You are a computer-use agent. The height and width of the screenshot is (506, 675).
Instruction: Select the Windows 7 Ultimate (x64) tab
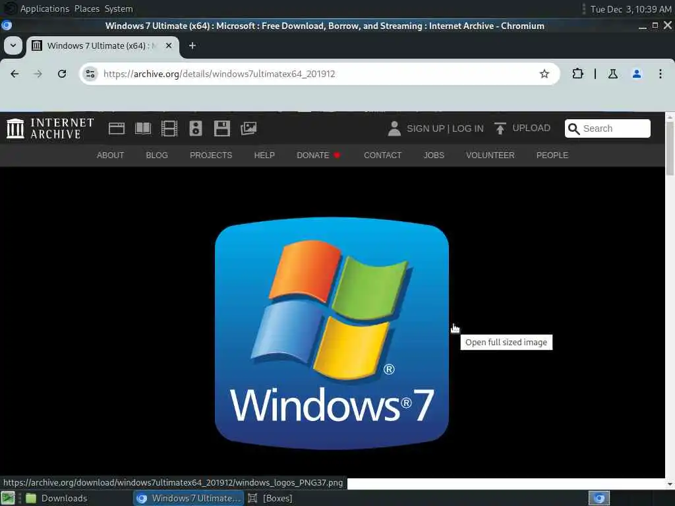[x=102, y=45]
